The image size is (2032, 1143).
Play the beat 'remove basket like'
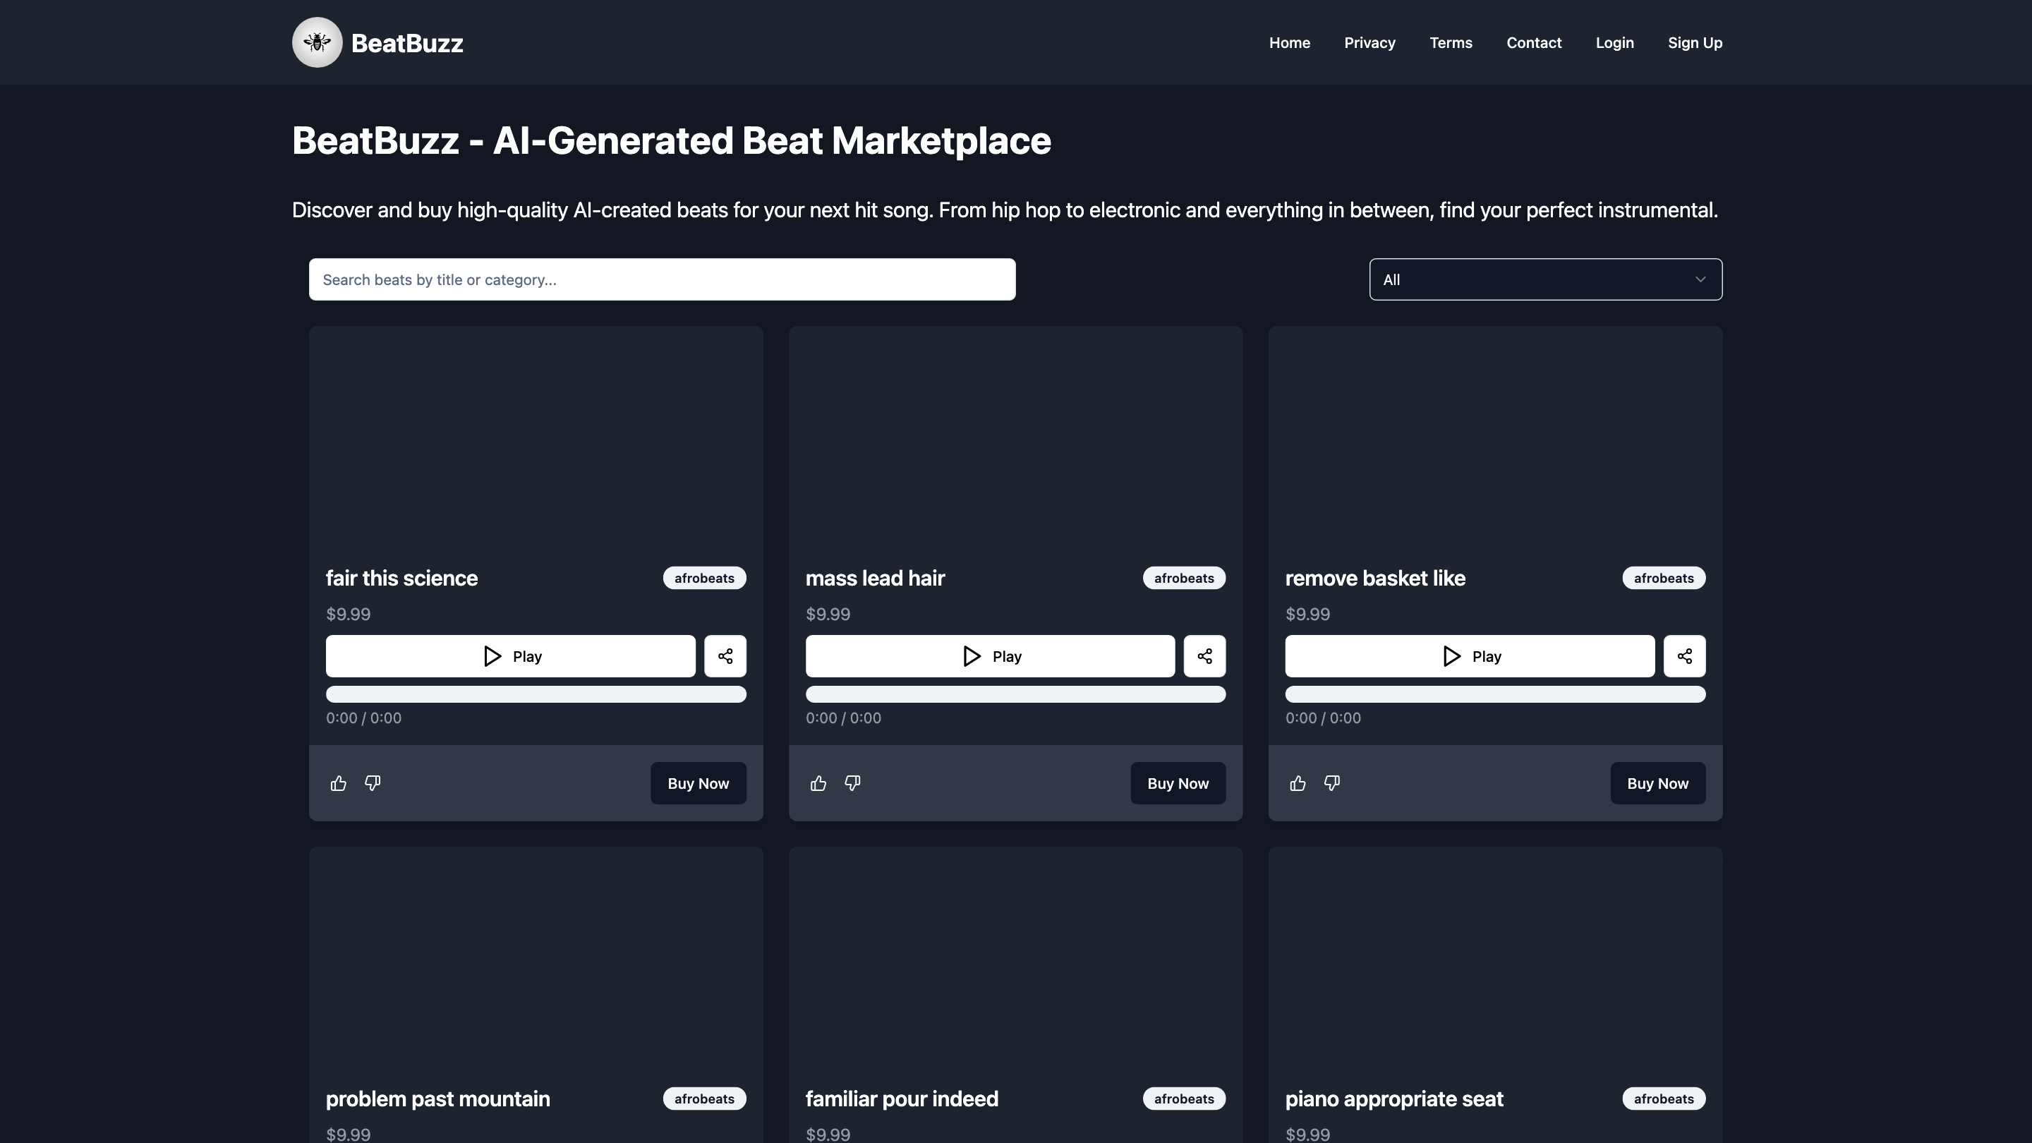tap(1469, 655)
